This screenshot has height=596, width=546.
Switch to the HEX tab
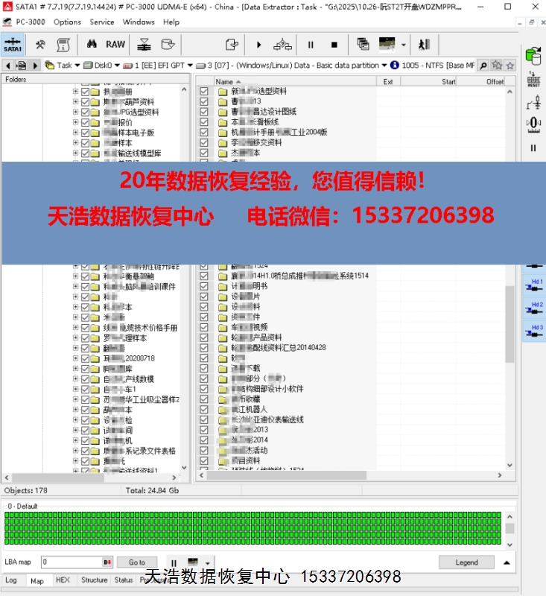pyautogui.click(x=63, y=580)
